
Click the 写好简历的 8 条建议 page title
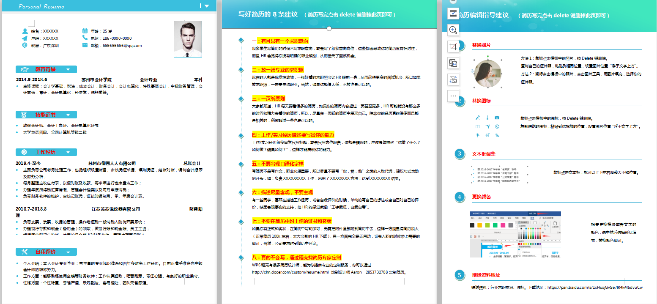tap(268, 14)
